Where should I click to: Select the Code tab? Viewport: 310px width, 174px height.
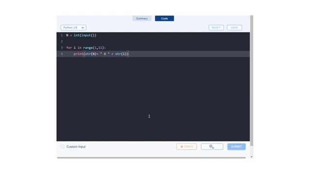(164, 18)
